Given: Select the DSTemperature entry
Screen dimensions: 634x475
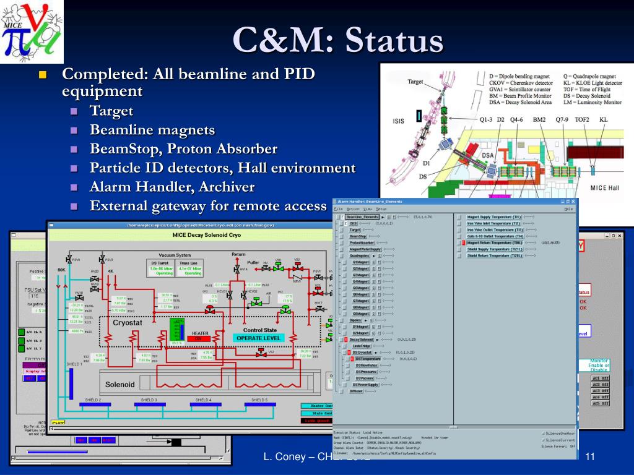Looking at the screenshot, I should pyautogui.click(x=368, y=359).
